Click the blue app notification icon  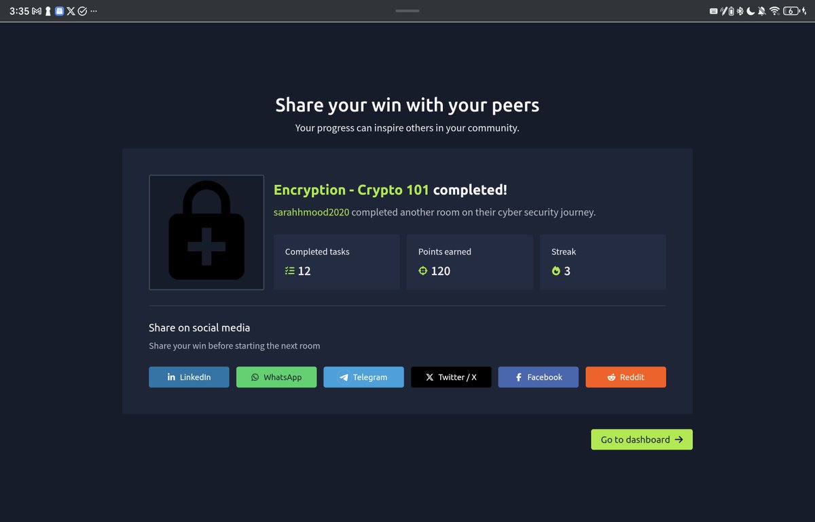coord(59,11)
